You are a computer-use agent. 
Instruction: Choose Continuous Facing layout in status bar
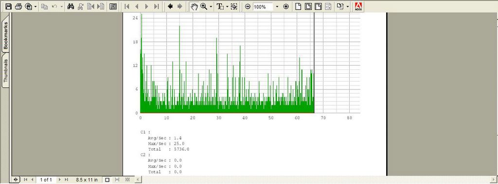coord(127,180)
